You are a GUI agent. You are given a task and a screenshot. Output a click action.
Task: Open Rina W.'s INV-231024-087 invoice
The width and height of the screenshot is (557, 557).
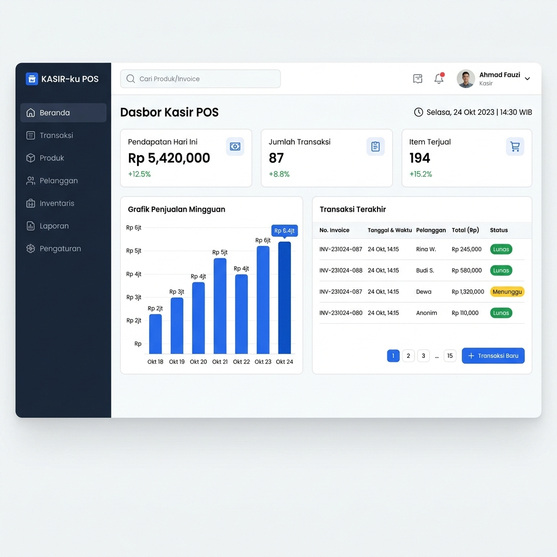pos(341,249)
